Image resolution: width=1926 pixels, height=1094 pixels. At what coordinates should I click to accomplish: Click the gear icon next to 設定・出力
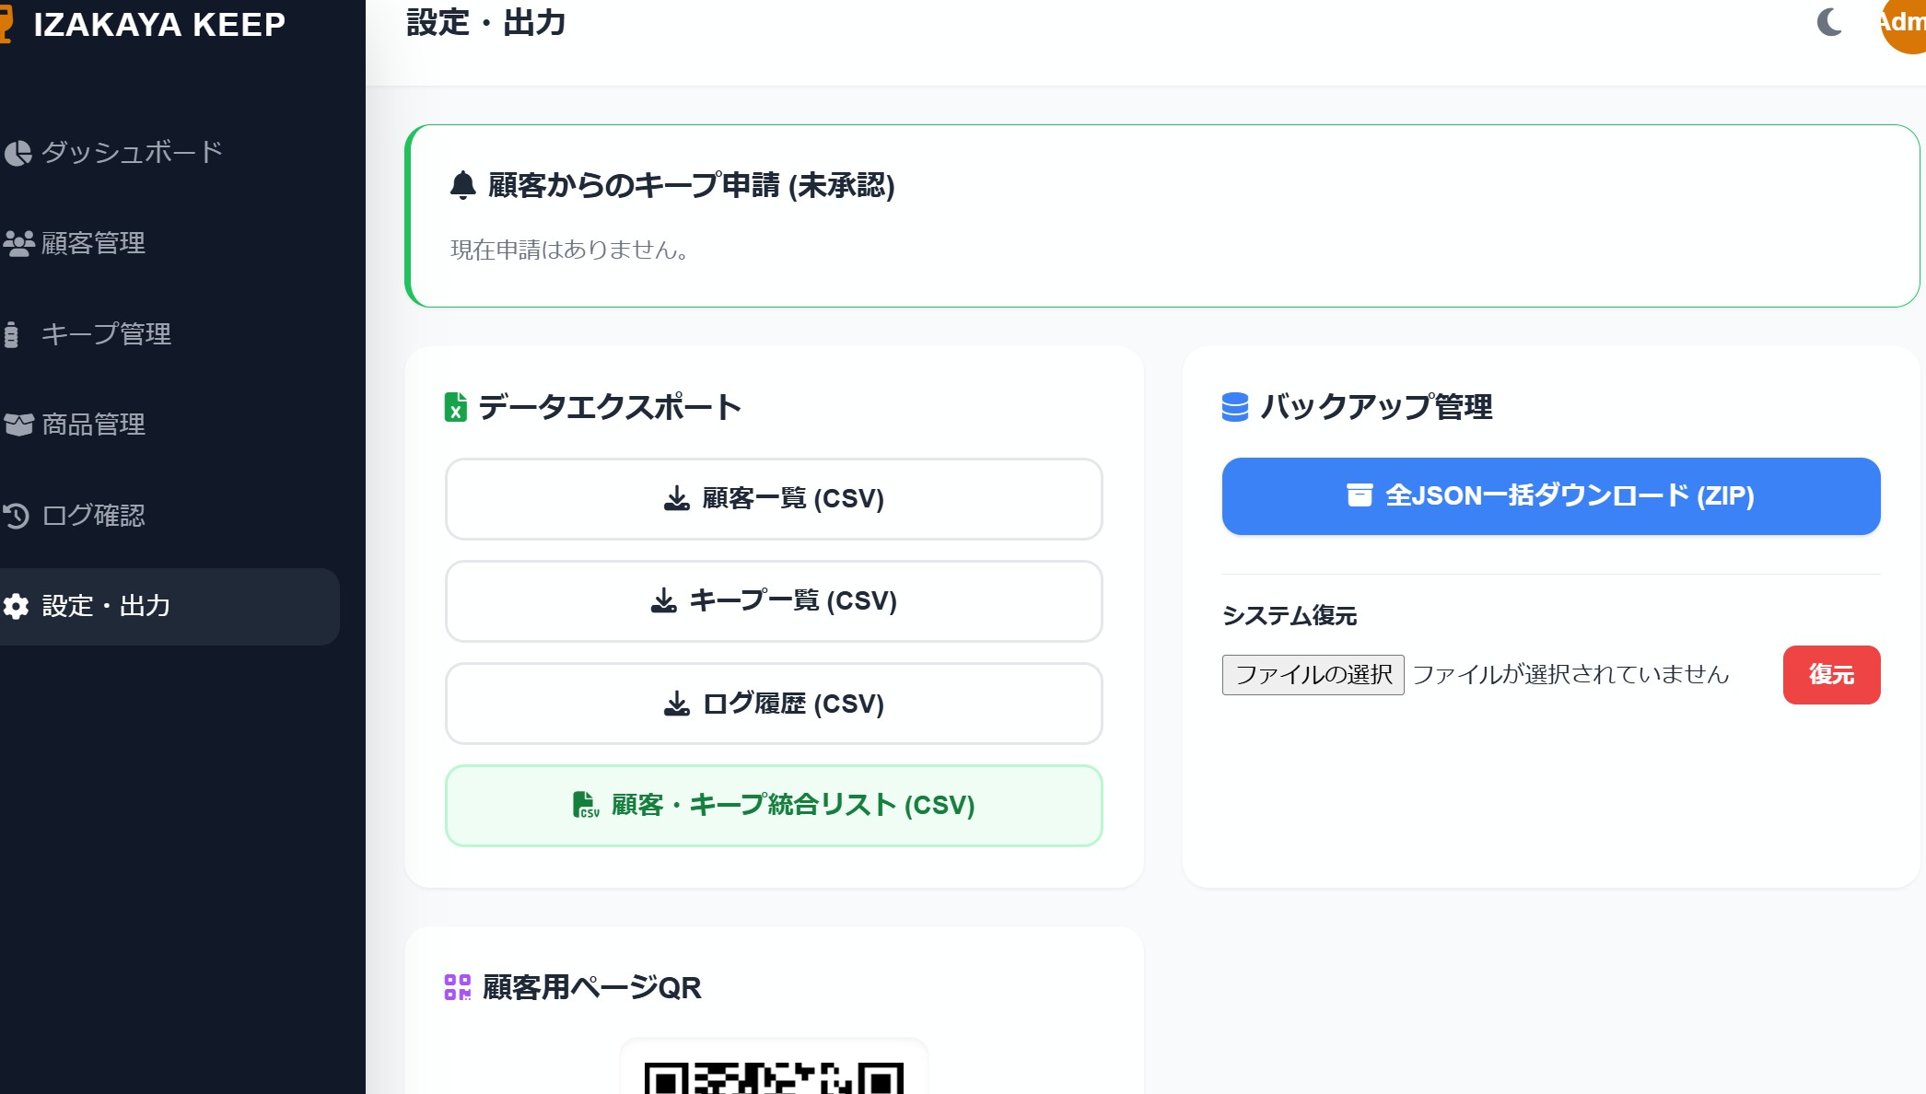(x=16, y=606)
